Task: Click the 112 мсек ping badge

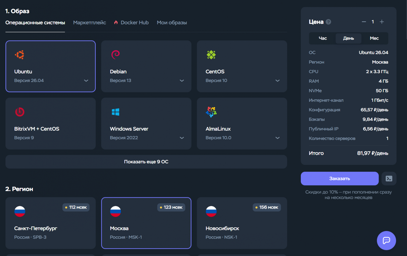Action: [x=76, y=207]
